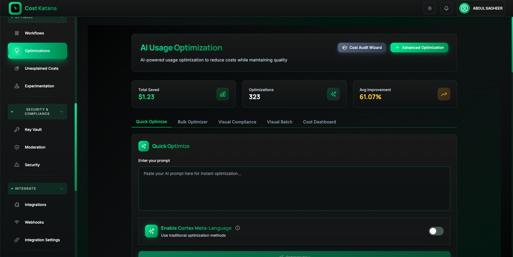Open the Webhooks page
513x257 pixels.
(x=37, y=222)
